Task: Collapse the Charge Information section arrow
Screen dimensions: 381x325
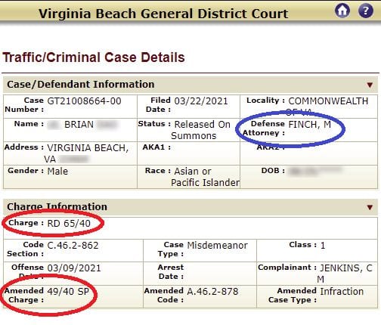Action: pos(370,207)
